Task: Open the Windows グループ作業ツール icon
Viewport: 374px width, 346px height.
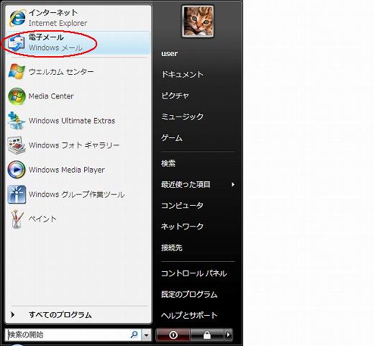Action: coord(17,194)
